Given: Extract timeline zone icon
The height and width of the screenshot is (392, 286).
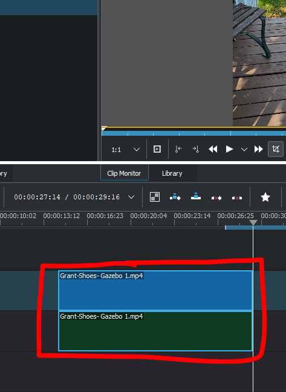Looking at the screenshot, I should click(216, 198).
